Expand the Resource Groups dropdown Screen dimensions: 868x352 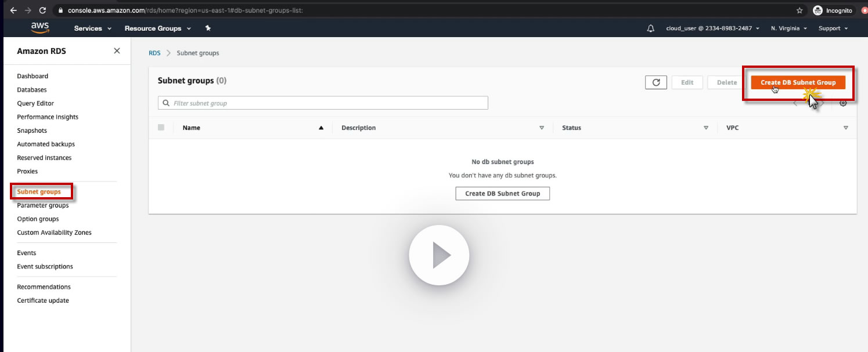coord(158,28)
